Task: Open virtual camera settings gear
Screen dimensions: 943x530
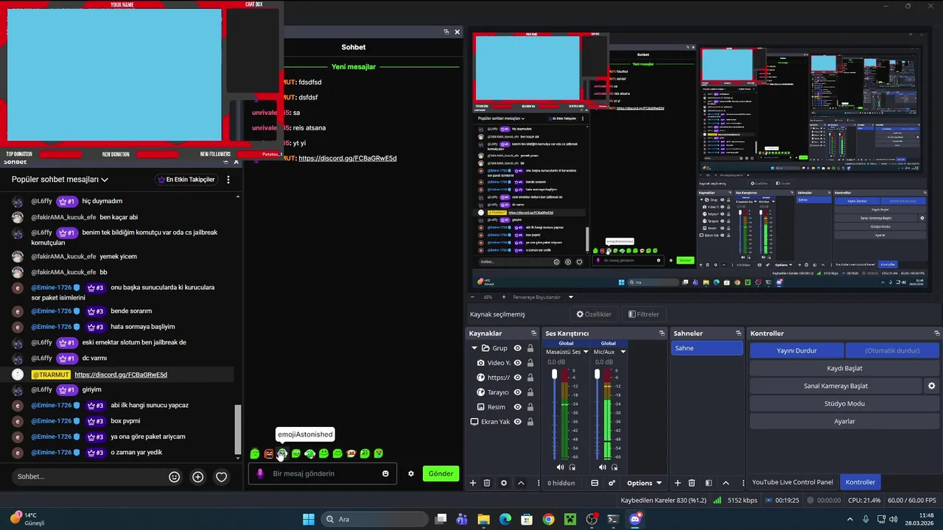Action: 931,386
